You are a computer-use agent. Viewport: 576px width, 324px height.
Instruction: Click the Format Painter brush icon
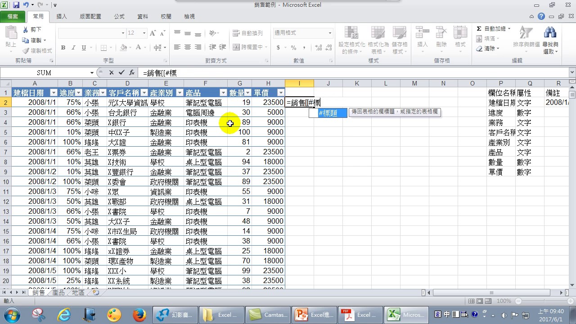click(26, 51)
